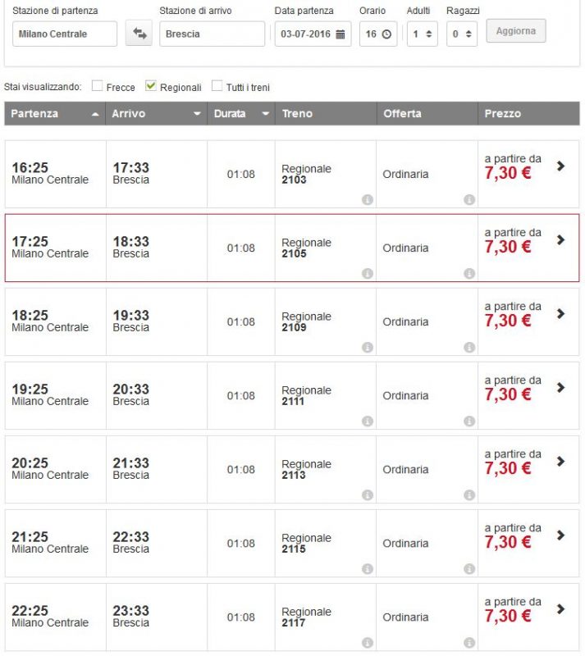Click clock icon in Orario field
The height and width of the screenshot is (656, 585).
click(386, 34)
